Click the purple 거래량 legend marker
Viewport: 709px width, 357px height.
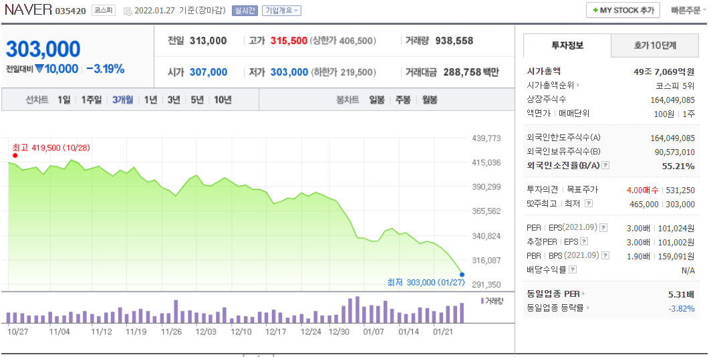pyautogui.click(x=483, y=300)
